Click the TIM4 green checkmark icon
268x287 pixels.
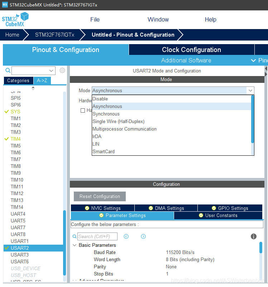(6, 139)
